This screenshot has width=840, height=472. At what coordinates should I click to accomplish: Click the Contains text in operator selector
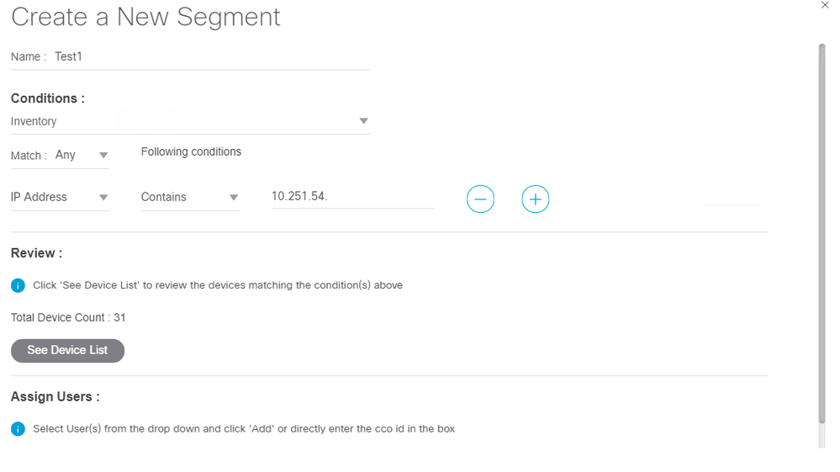coord(163,197)
